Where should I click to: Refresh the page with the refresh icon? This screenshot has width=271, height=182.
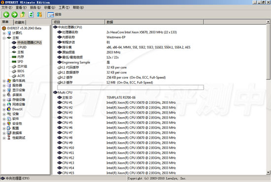coord(31,14)
